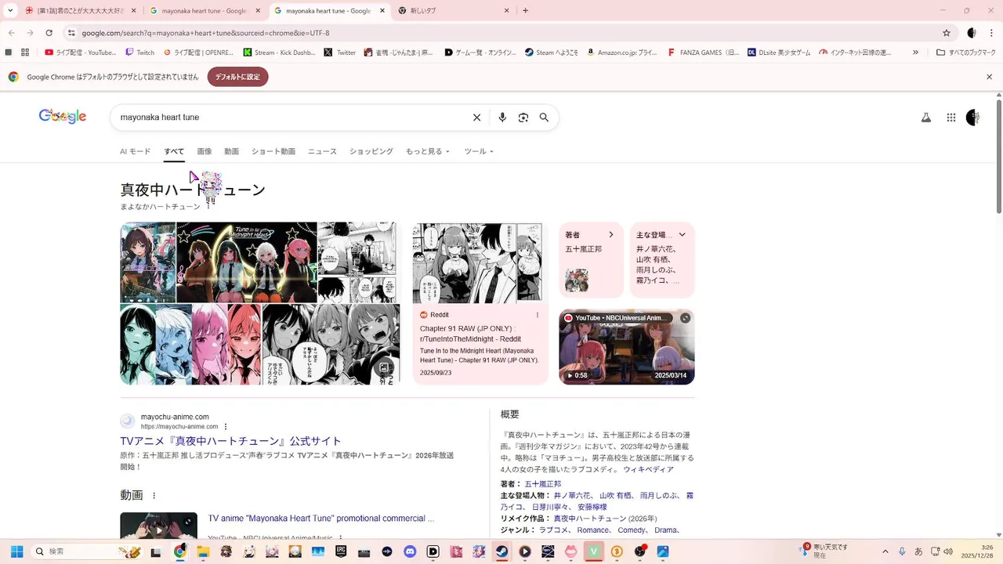Screen dimensions: 1003x564
Task: Open the Stream - Kick Dashboard bookmark
Action: click(x=280, y=52)
